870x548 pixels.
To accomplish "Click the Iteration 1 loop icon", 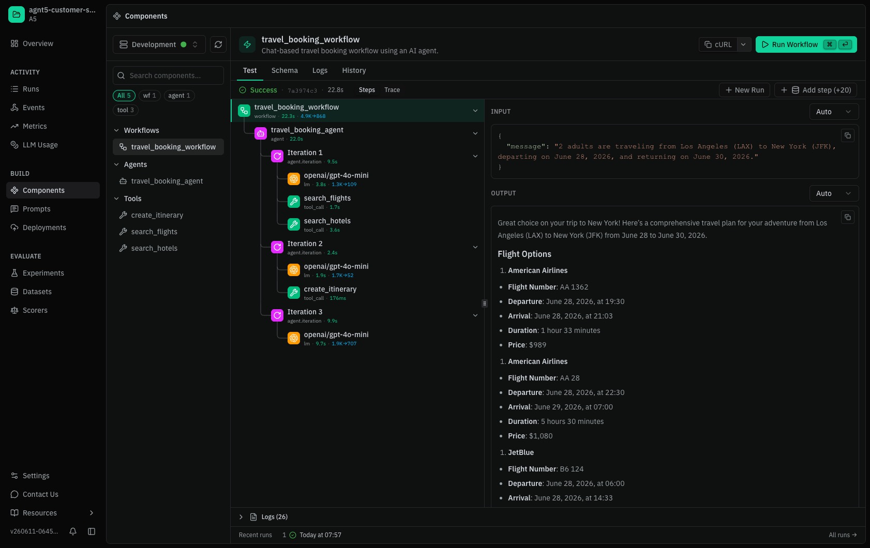I will point(277,156).
